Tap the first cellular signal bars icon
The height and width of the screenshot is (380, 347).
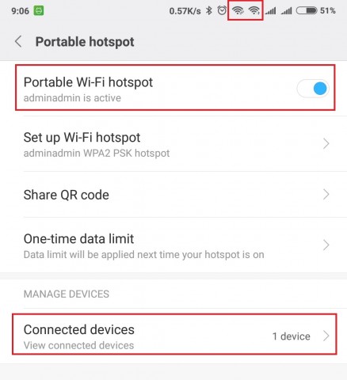[271, 11]
